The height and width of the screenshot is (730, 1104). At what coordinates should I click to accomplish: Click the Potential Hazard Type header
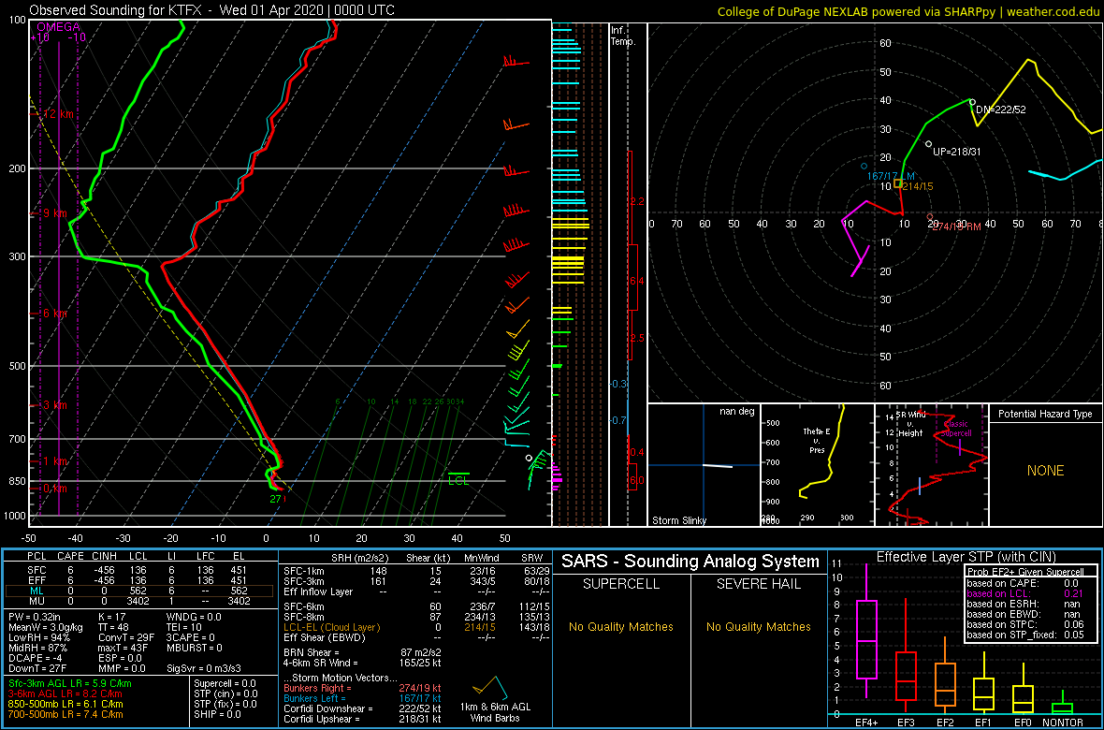(1044, 414)
